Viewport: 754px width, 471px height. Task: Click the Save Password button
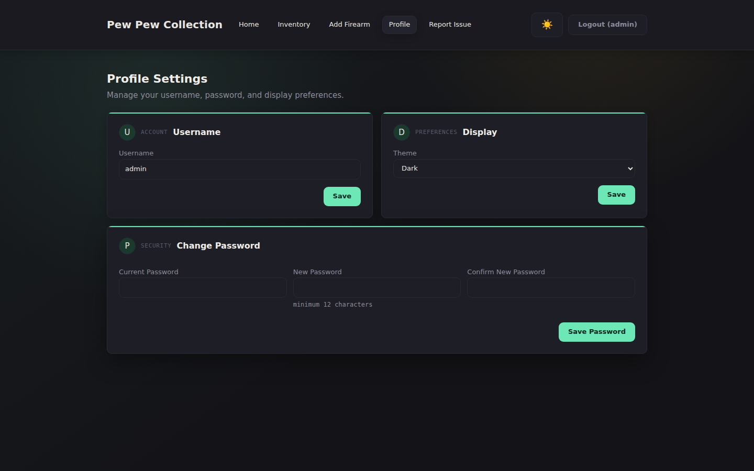pos(596,332)
